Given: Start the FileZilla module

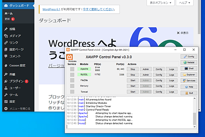Looking at the screenshot, I should [133, 80].
